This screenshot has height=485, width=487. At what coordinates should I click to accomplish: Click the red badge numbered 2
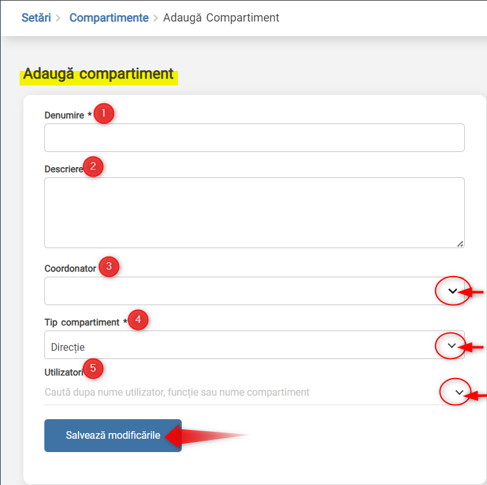coord(93,167)
